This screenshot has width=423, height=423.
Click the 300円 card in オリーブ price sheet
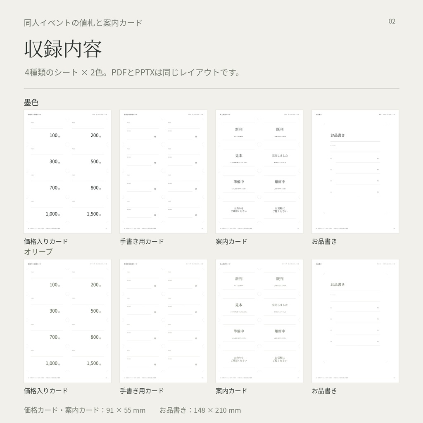[47, 307]
